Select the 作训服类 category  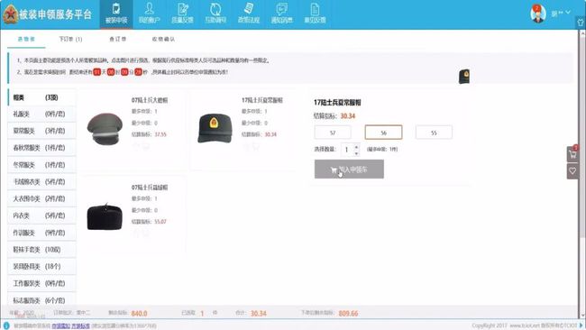(41, 233)
